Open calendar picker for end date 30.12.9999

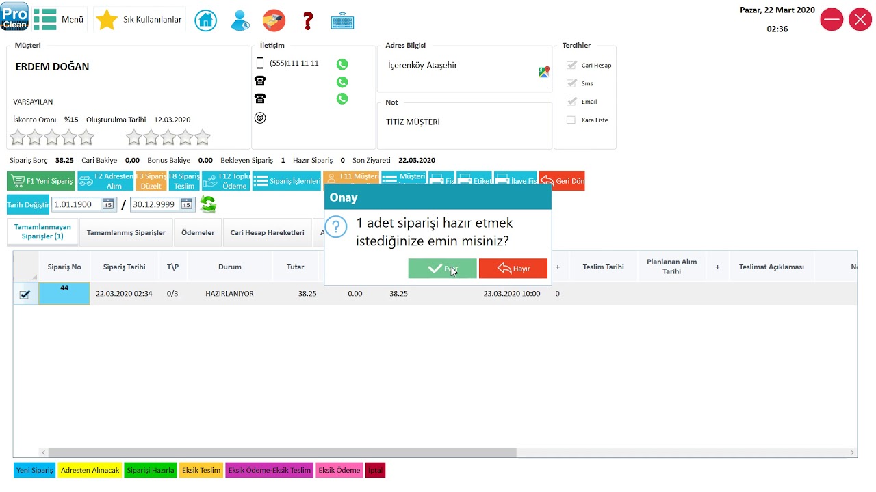coord(186,204)
